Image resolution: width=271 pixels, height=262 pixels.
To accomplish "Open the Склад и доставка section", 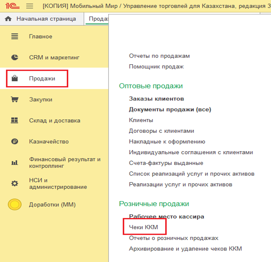I will [x=55, y=121].
